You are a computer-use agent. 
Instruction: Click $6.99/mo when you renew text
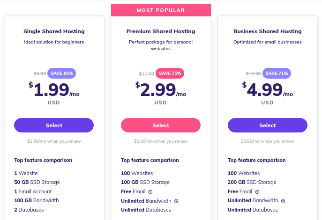[161, 141]
